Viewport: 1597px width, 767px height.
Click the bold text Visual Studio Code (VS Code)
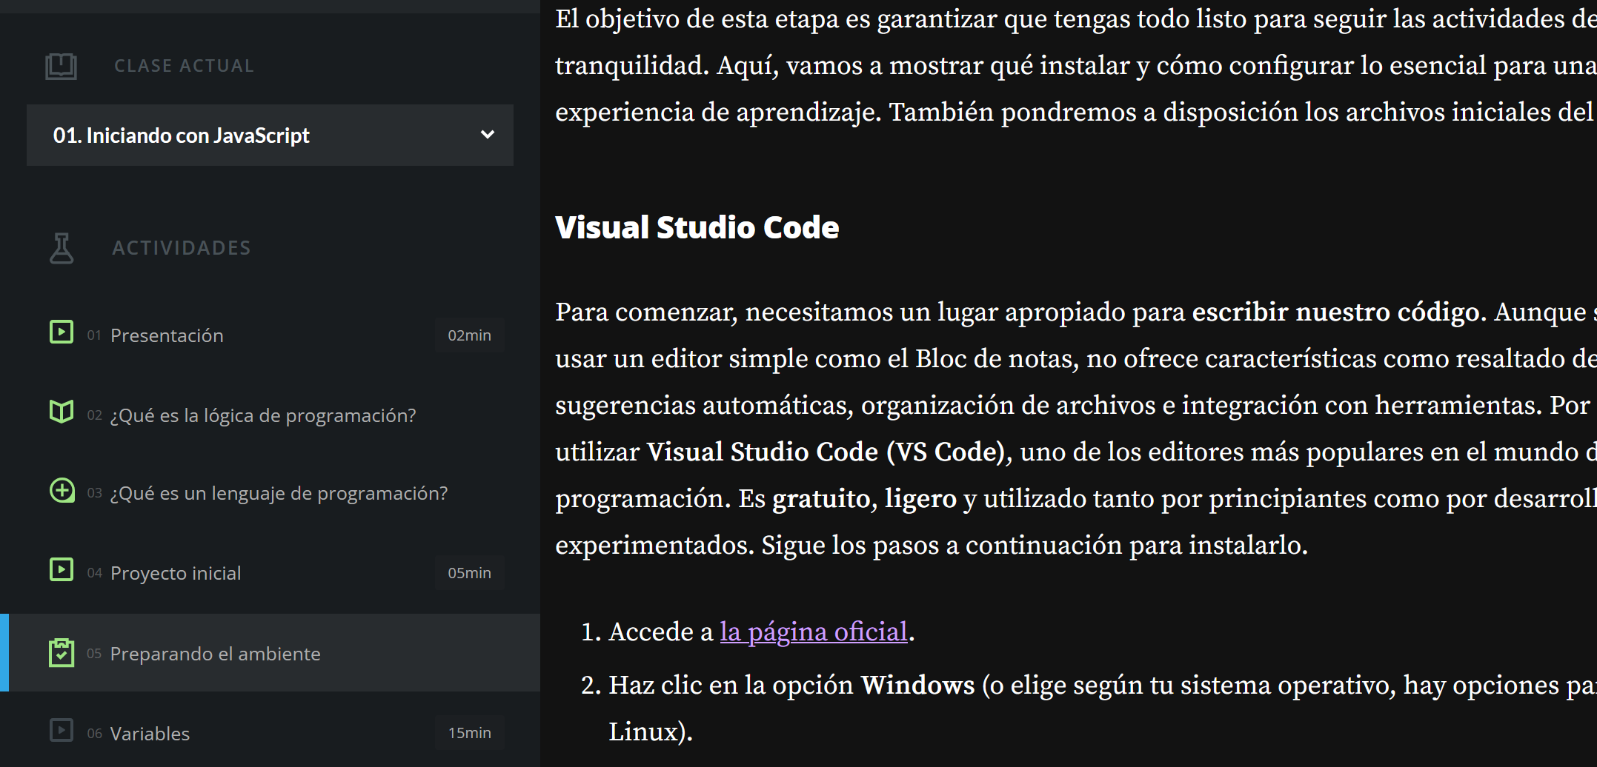tap(826, 452)
